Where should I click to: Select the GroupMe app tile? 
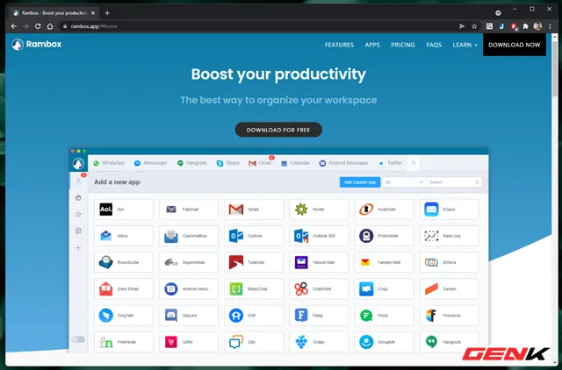[384, 342]
